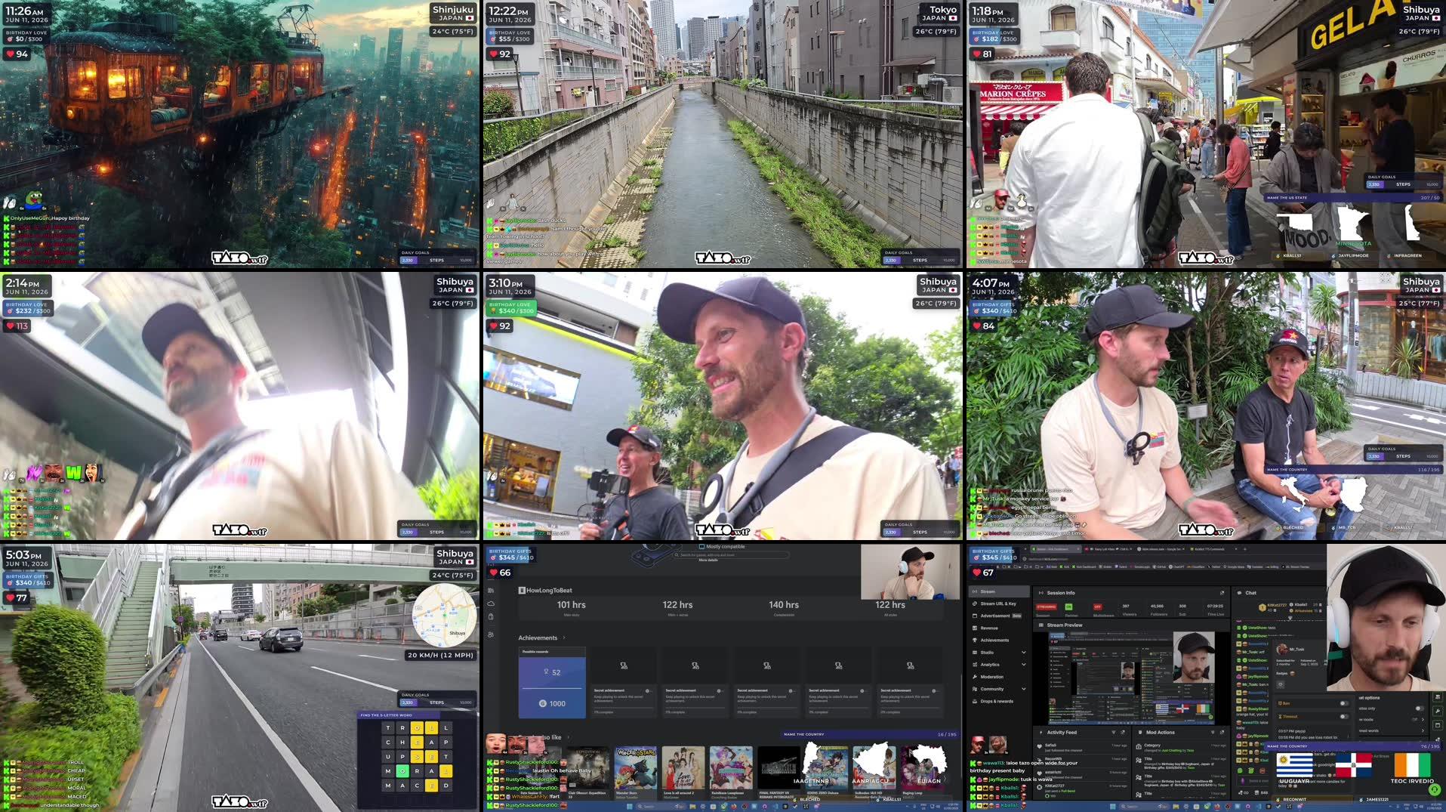
Task: Expand Analytics submenu chevron
Action: (x=1024, y=665)
